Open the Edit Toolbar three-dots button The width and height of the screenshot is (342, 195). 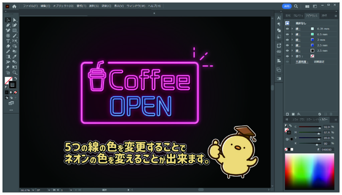11,110
